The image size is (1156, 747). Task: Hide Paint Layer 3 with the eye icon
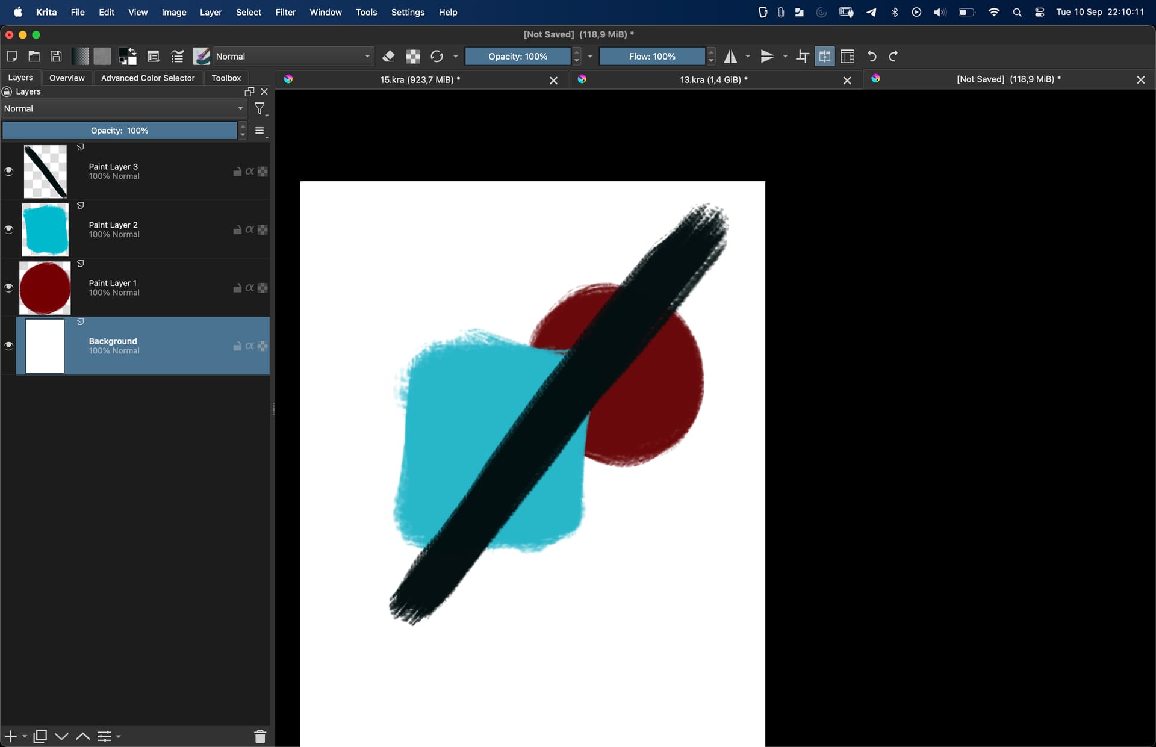click(8, 172)
